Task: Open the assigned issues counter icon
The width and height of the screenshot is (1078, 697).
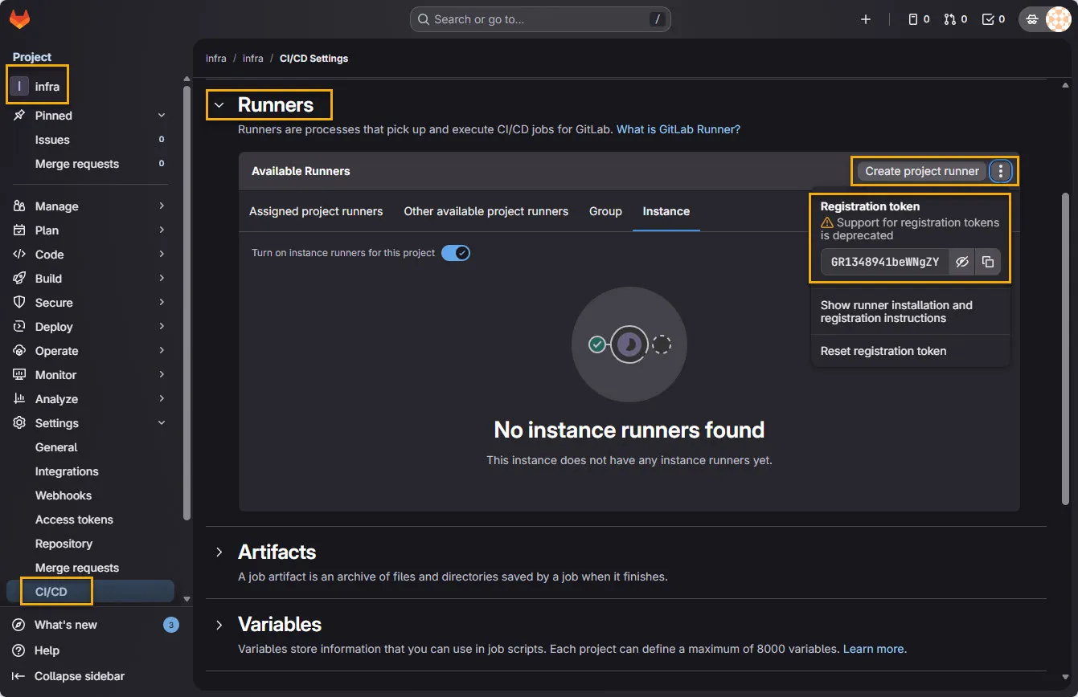Action: 919,19
